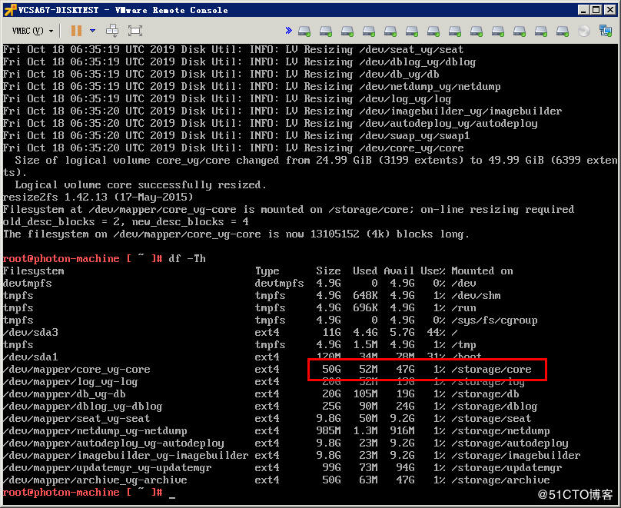Click /dev/mapper/netdump_vg-netdump filesystem entry
621x508 pixels.
pyautogui.click(x=95, y=431)
